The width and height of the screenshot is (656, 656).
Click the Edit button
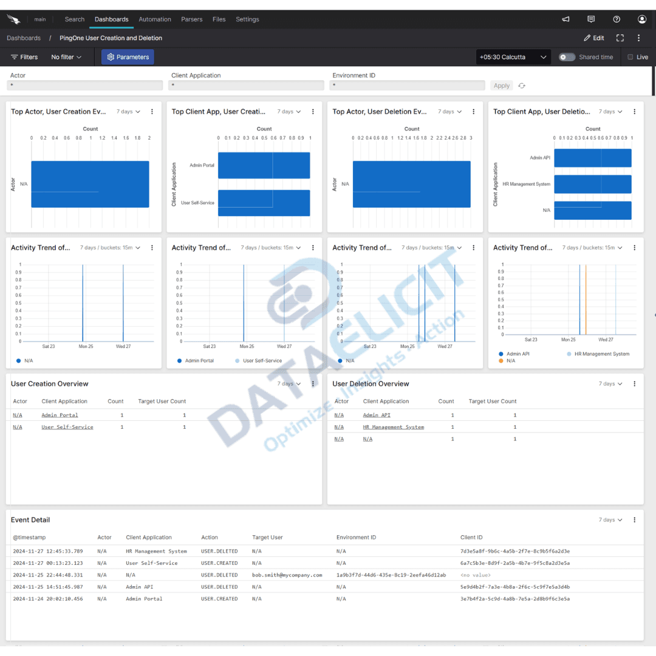click(593, 38)
